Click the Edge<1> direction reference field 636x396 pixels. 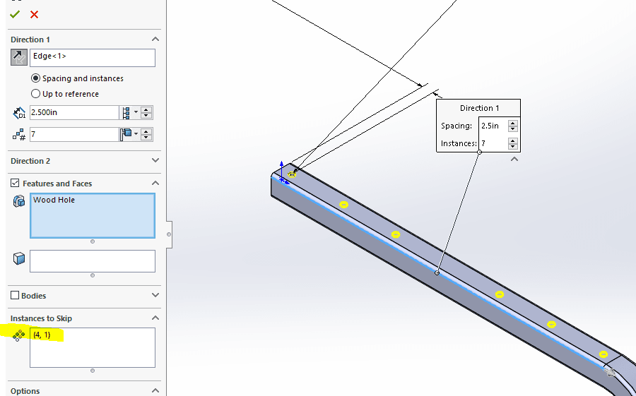tap(93, 58)
